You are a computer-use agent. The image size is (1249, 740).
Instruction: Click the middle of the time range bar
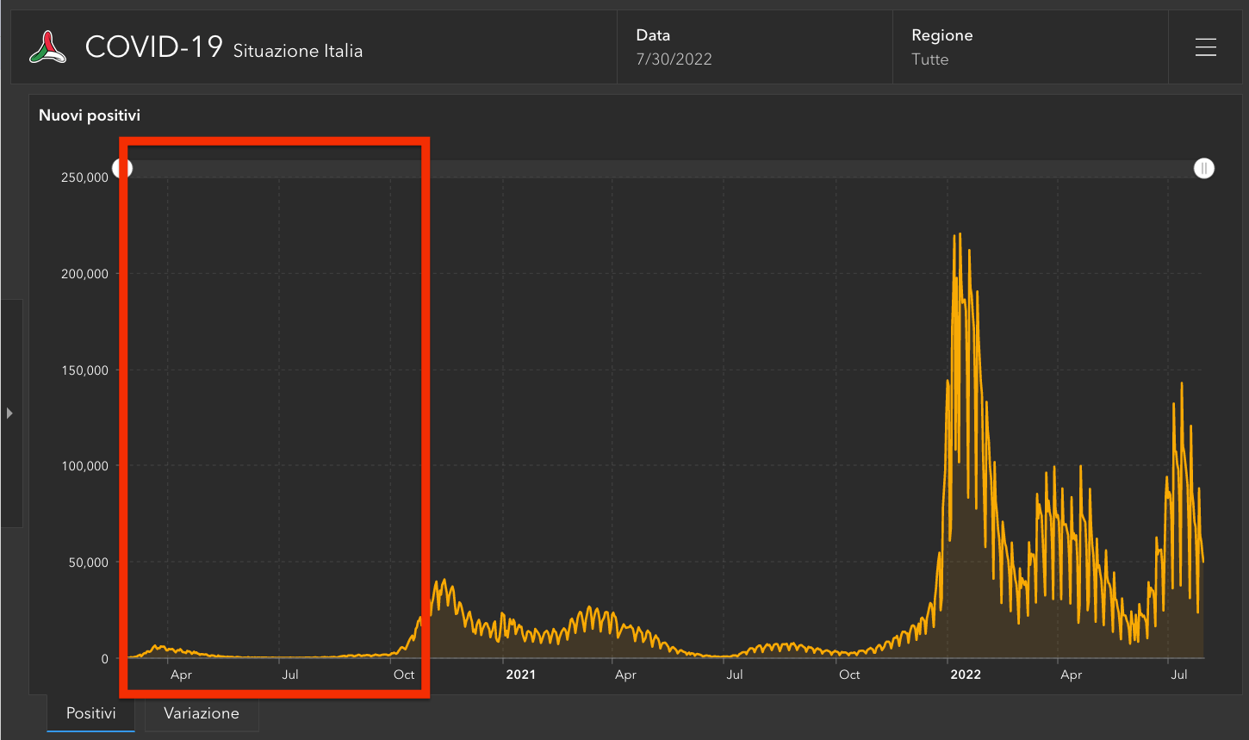(663, 169)
